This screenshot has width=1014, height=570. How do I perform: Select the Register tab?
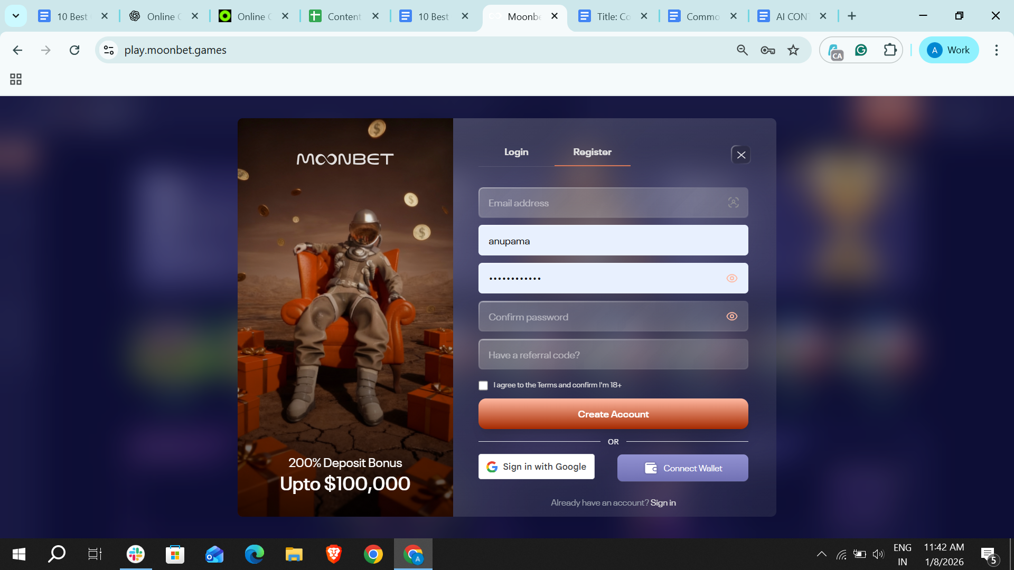592,152
